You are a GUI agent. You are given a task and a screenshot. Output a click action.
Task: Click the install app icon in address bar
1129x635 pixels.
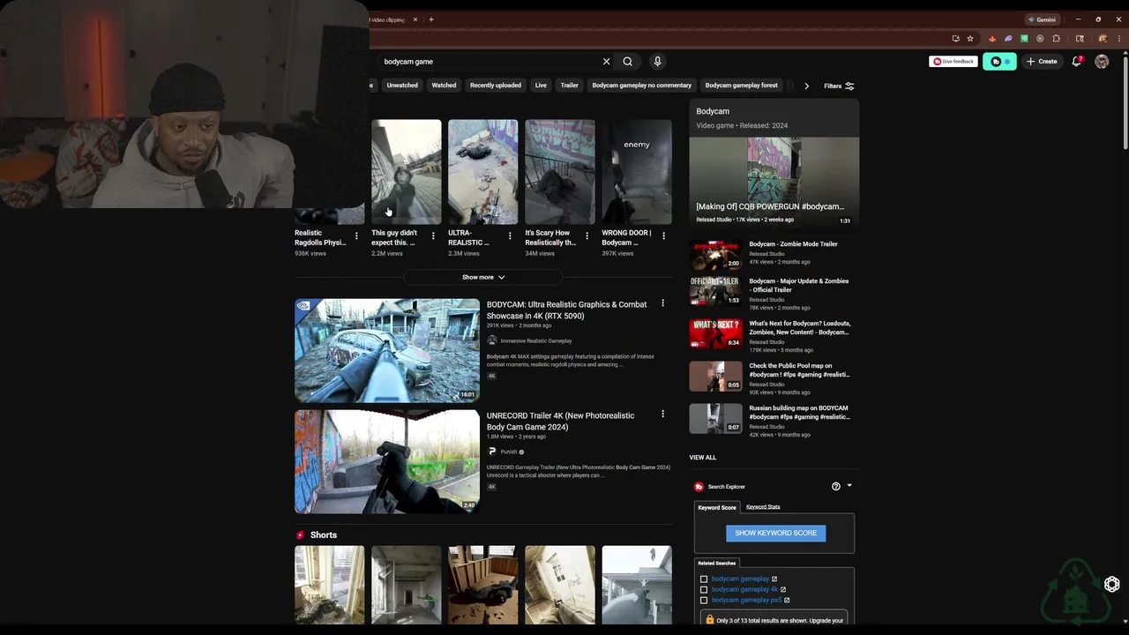point(956,39)
